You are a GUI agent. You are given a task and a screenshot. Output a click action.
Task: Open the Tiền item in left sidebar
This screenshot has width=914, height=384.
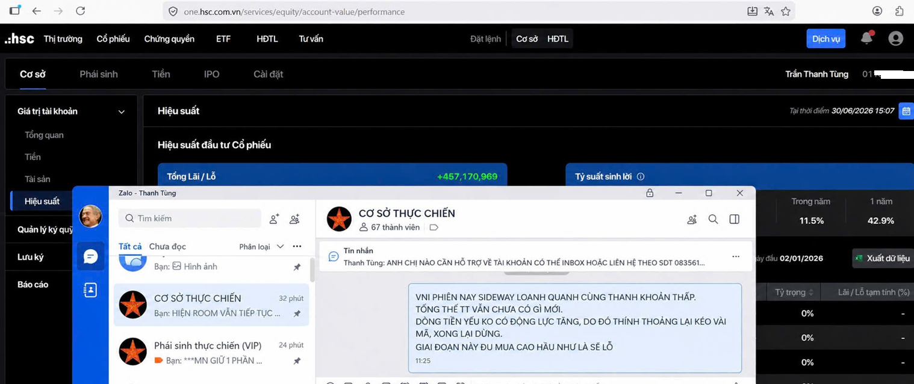coord(33,157)
